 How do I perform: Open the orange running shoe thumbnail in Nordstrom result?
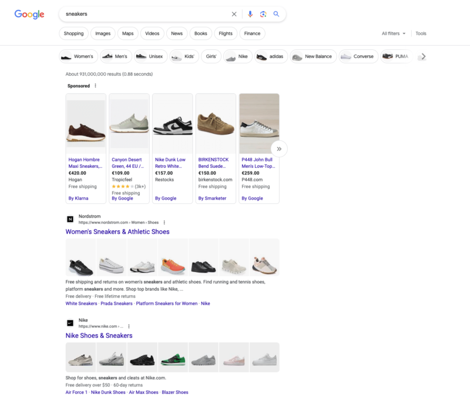tap(173, 257)
